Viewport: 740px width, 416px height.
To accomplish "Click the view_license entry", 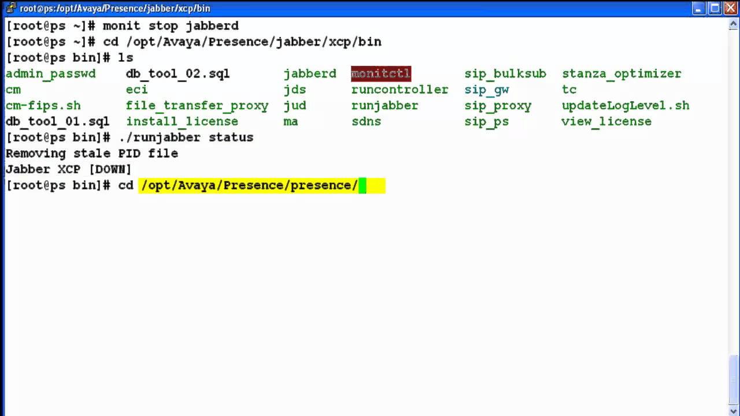I will (x=606, y=121).
